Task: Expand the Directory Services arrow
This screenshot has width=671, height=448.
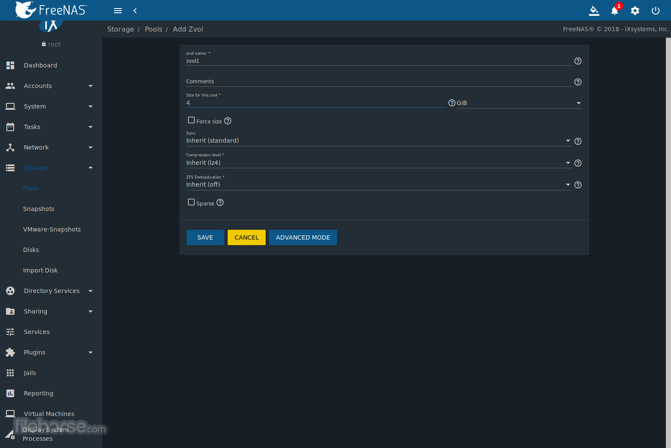Action: (x=91, y=291)
